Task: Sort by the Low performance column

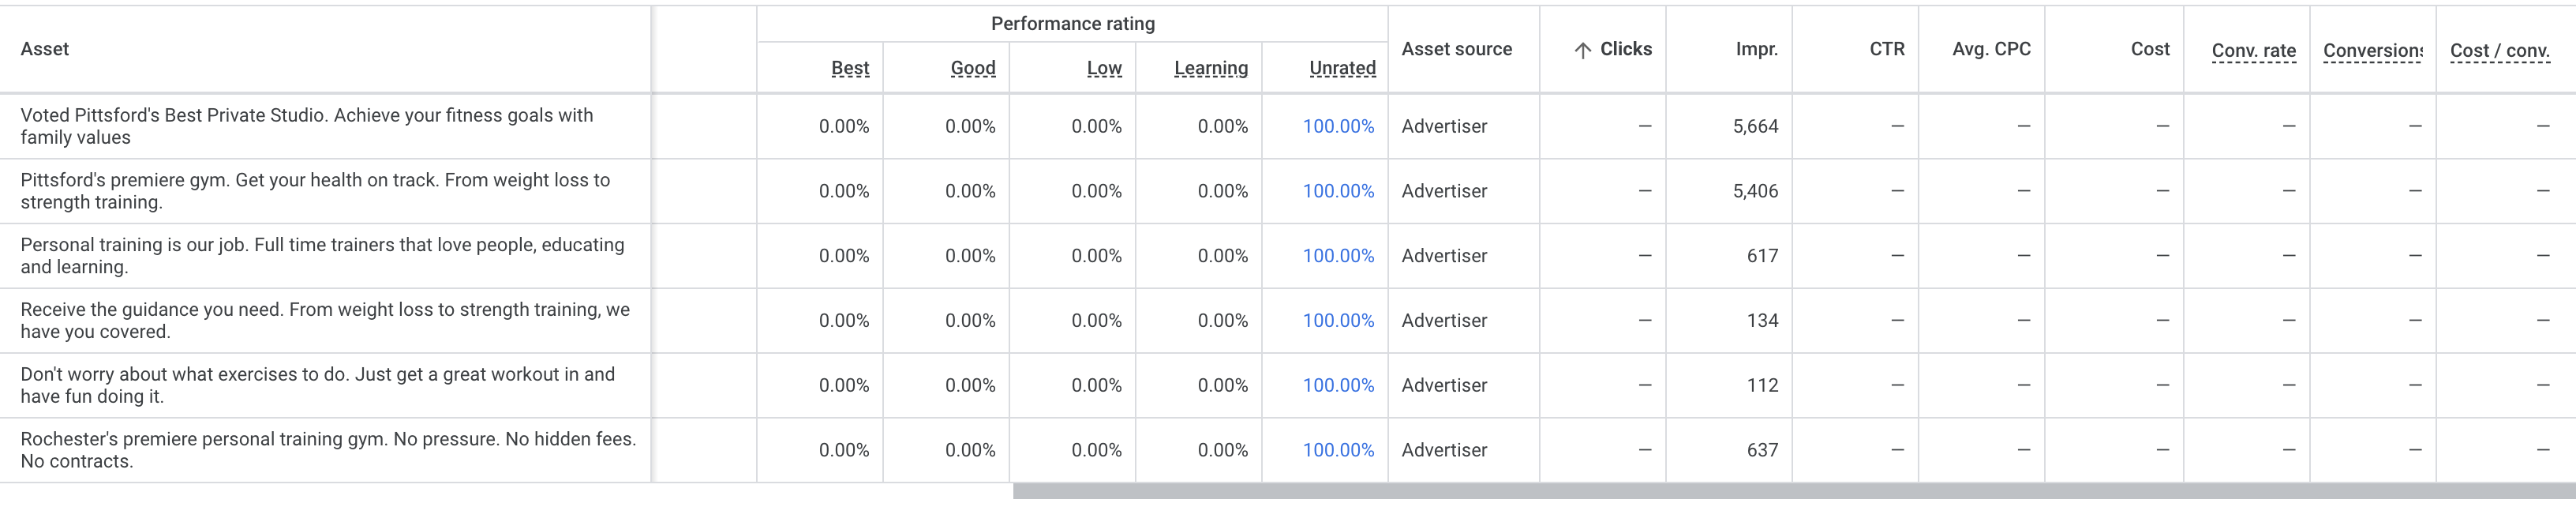Action: [1104, 68]
